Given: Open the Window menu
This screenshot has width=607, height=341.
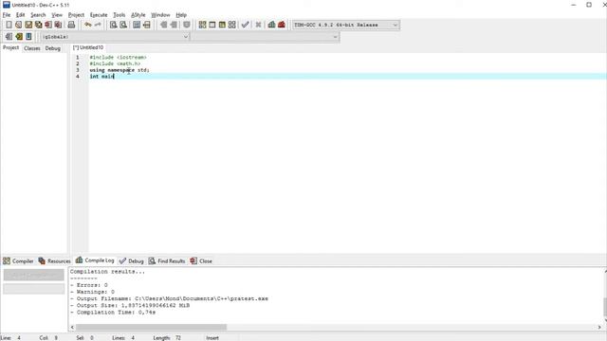Looking at the screenshot, I should pos(160,15).
